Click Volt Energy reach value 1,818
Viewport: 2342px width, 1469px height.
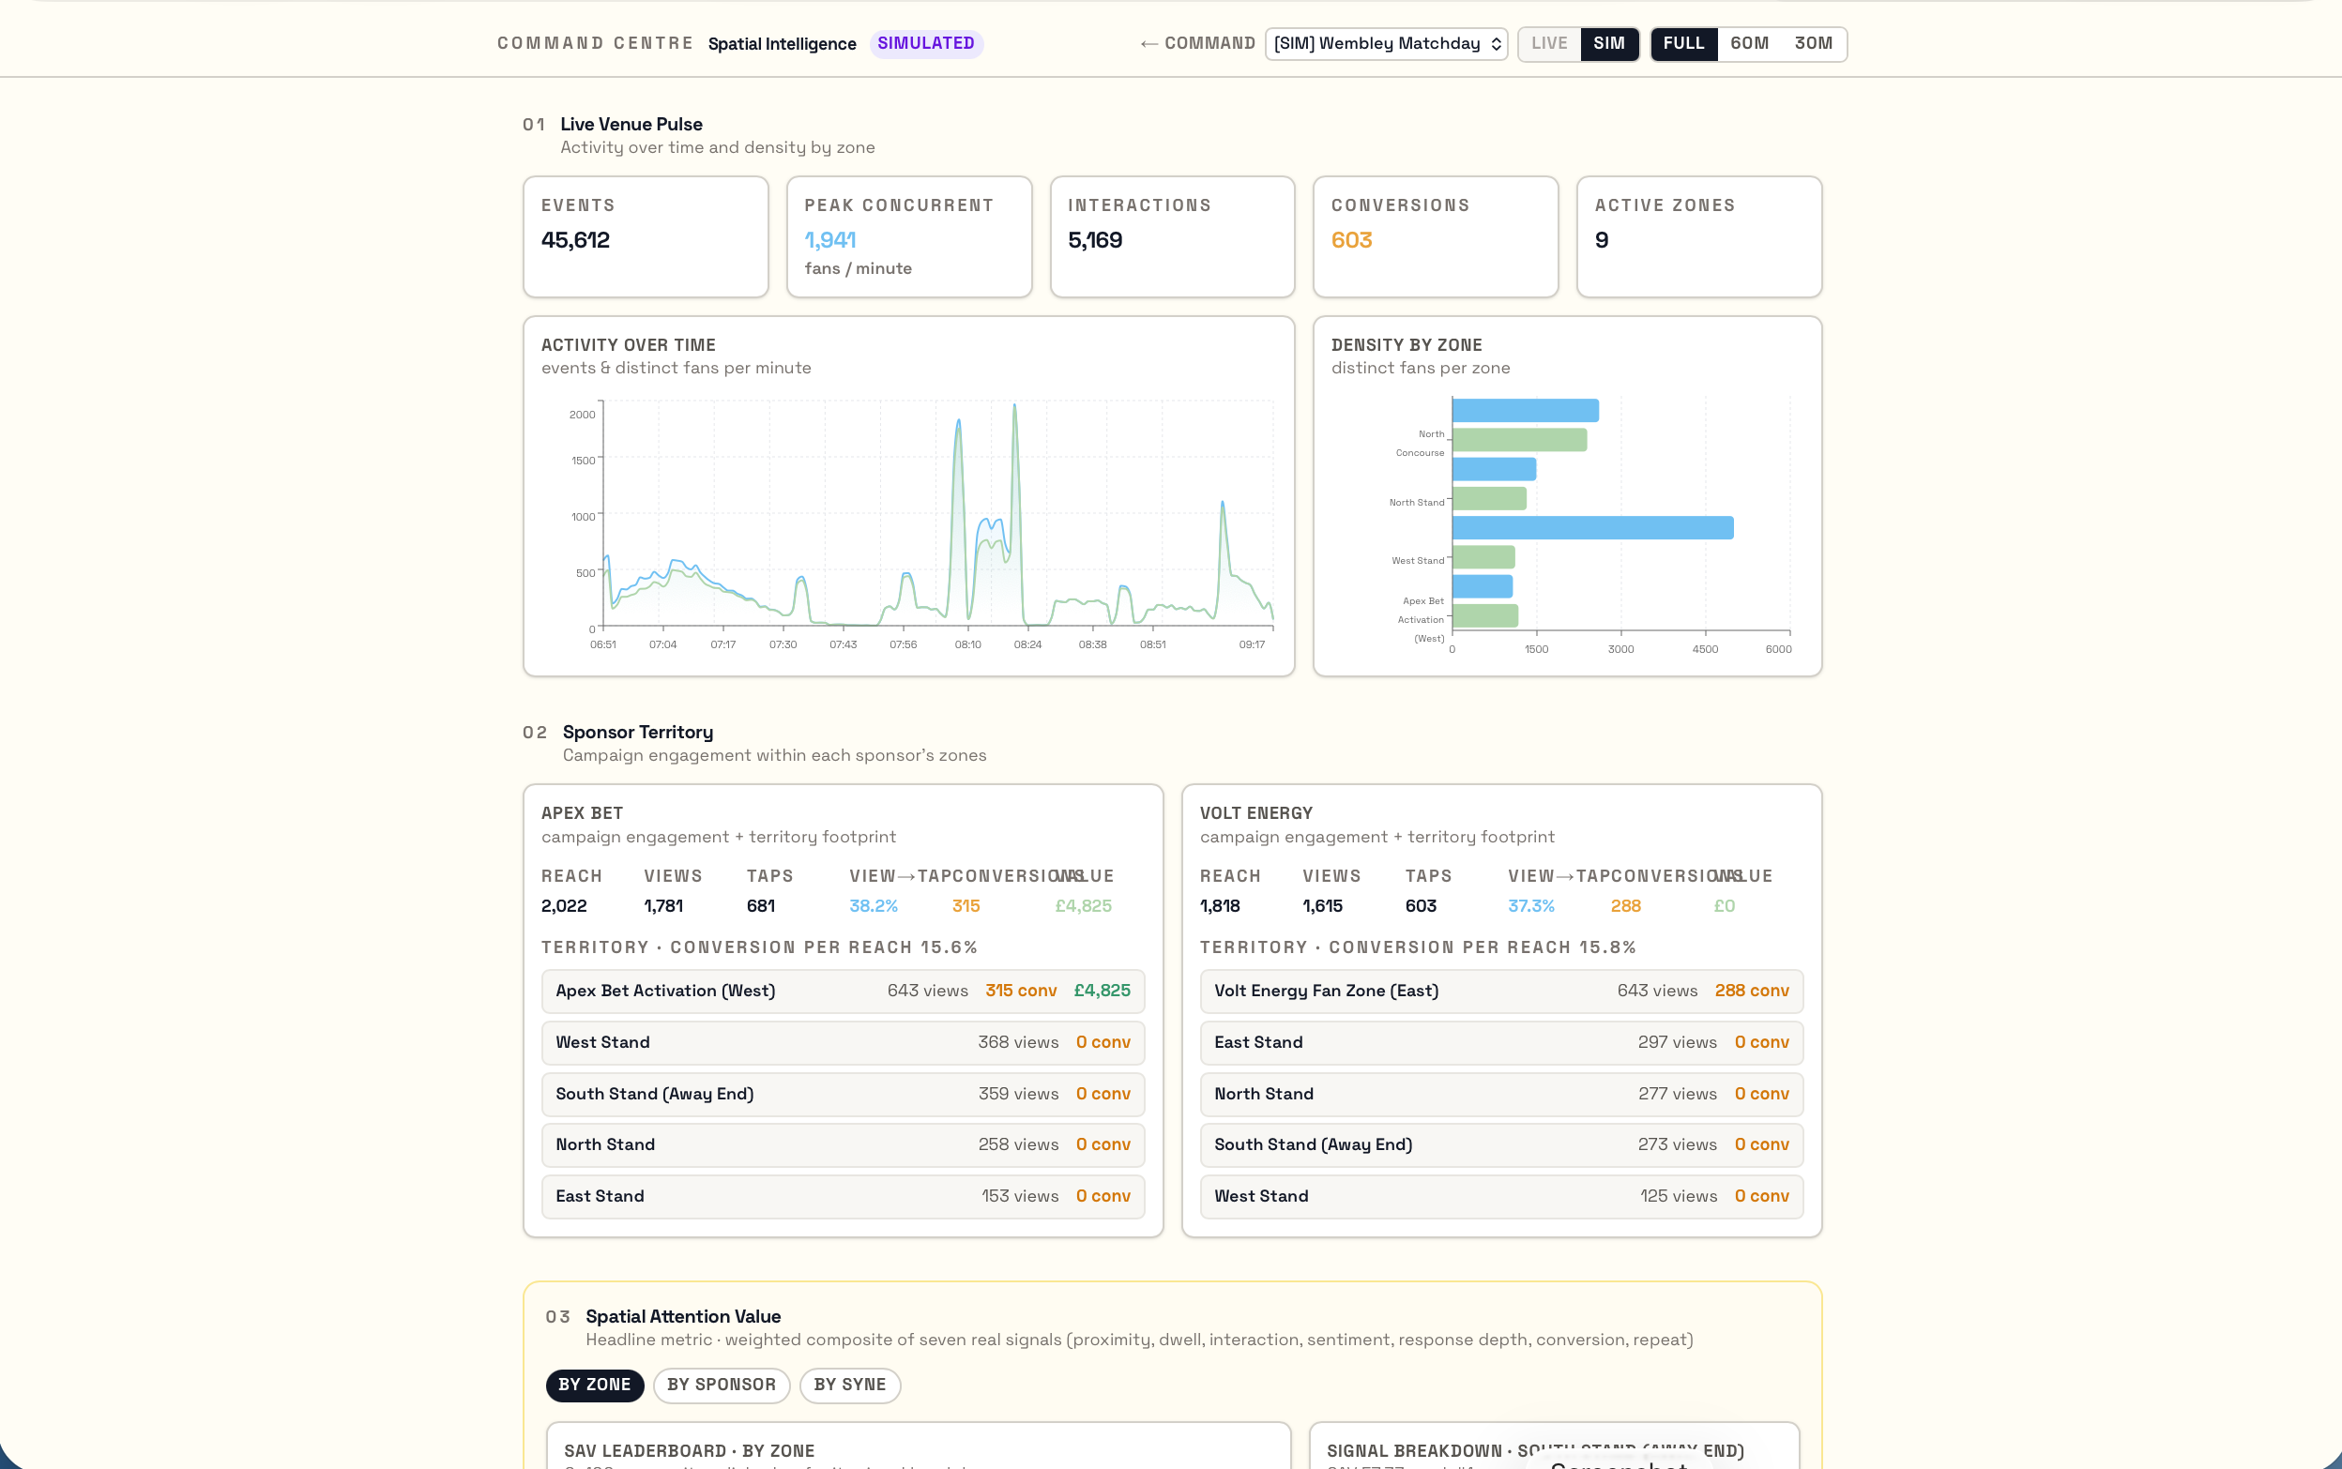[1220, 905]
